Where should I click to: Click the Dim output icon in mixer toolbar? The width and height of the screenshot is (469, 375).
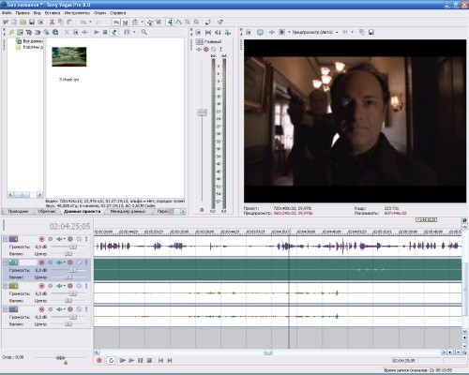pyautogui.click(x=218, y=32)
